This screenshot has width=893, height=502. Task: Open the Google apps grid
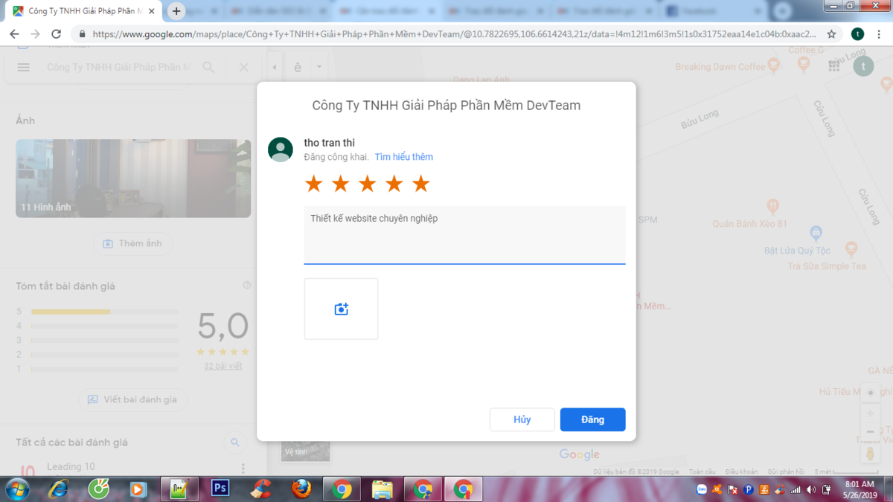coord(833,66)
